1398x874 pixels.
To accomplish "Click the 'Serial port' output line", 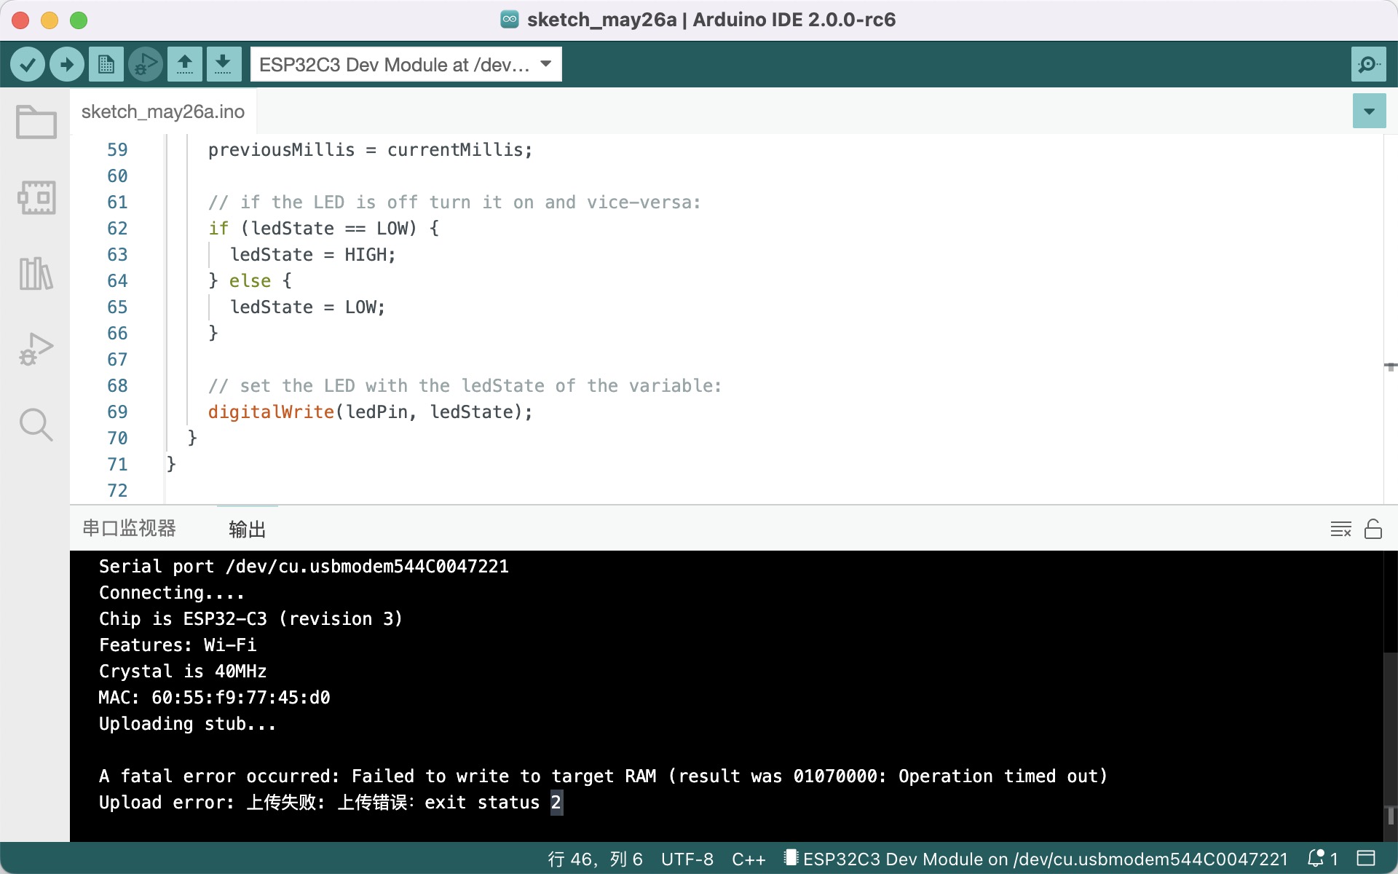I will click(x=304, y=567).
